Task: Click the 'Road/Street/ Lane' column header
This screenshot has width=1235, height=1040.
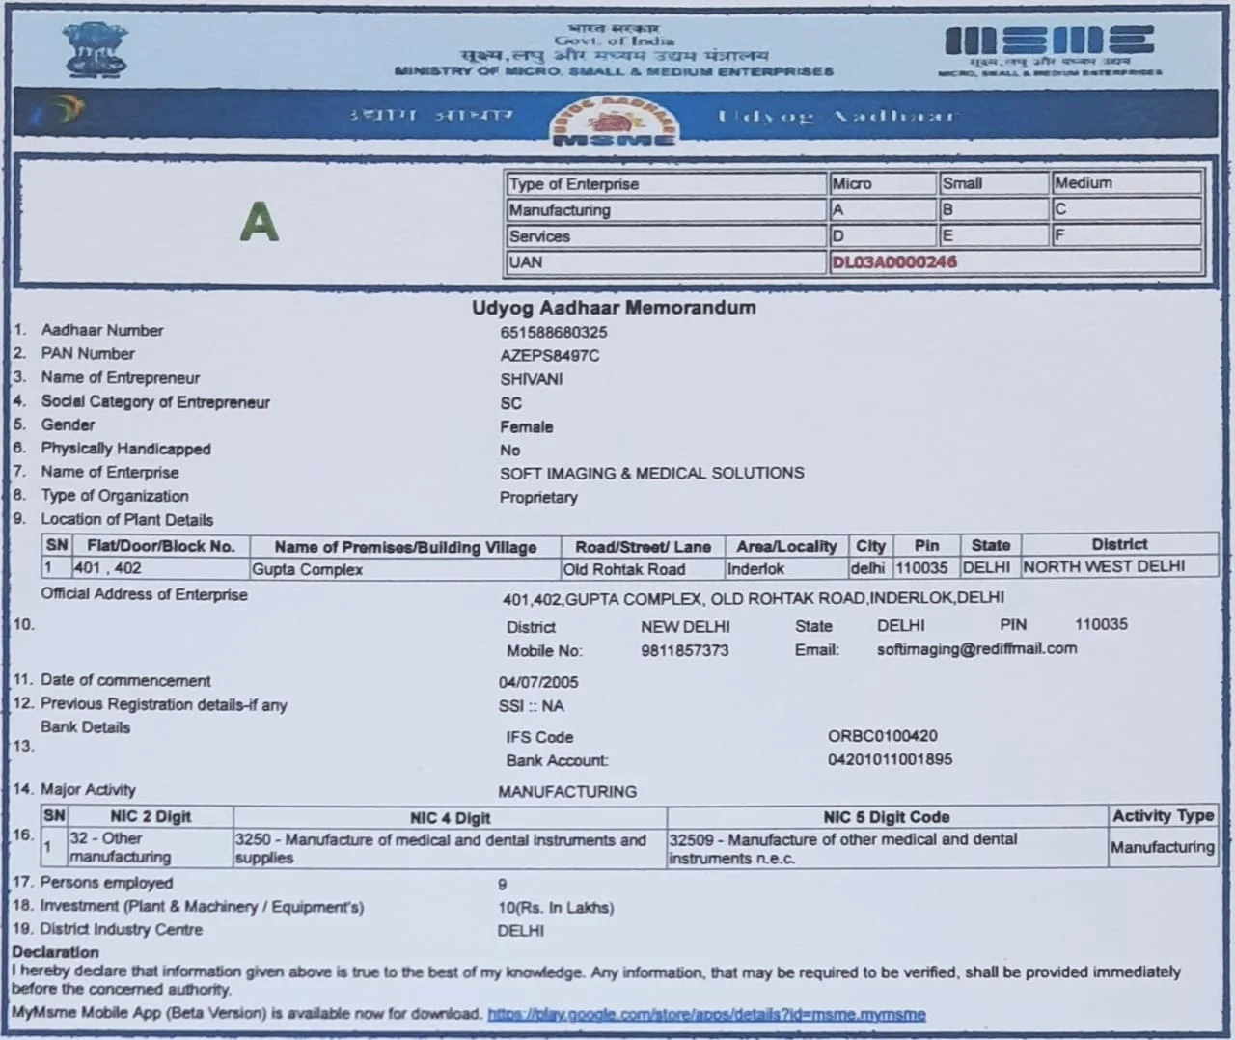Action: coord(643,547)
